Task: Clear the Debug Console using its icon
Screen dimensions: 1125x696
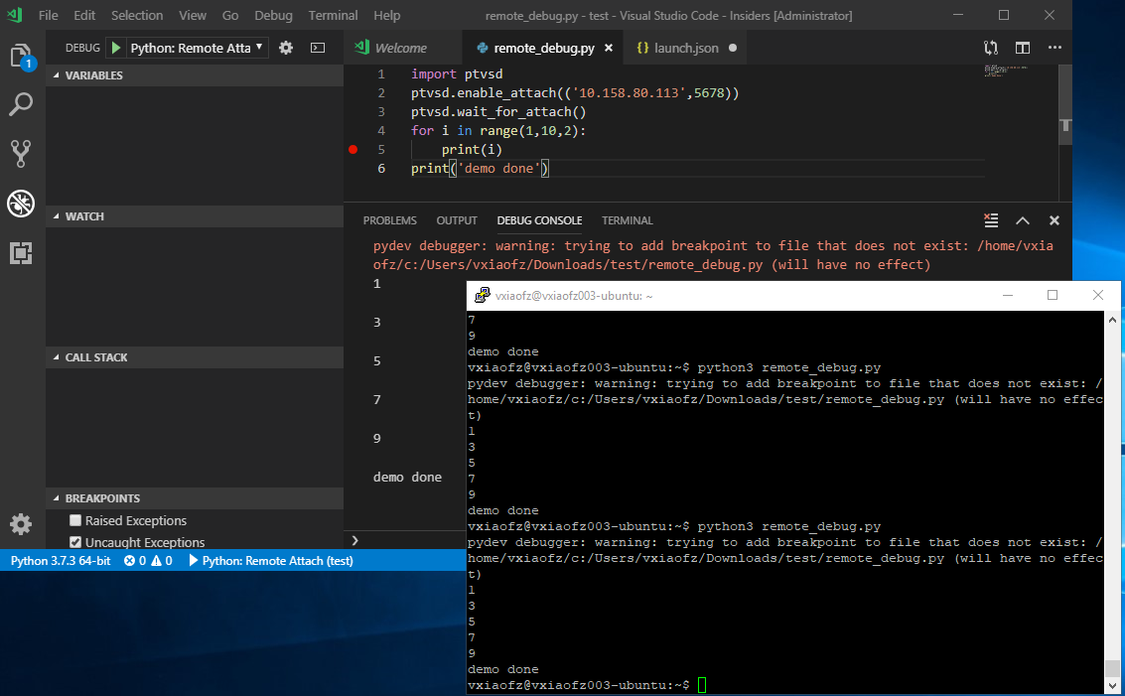Action: (990, 221)
